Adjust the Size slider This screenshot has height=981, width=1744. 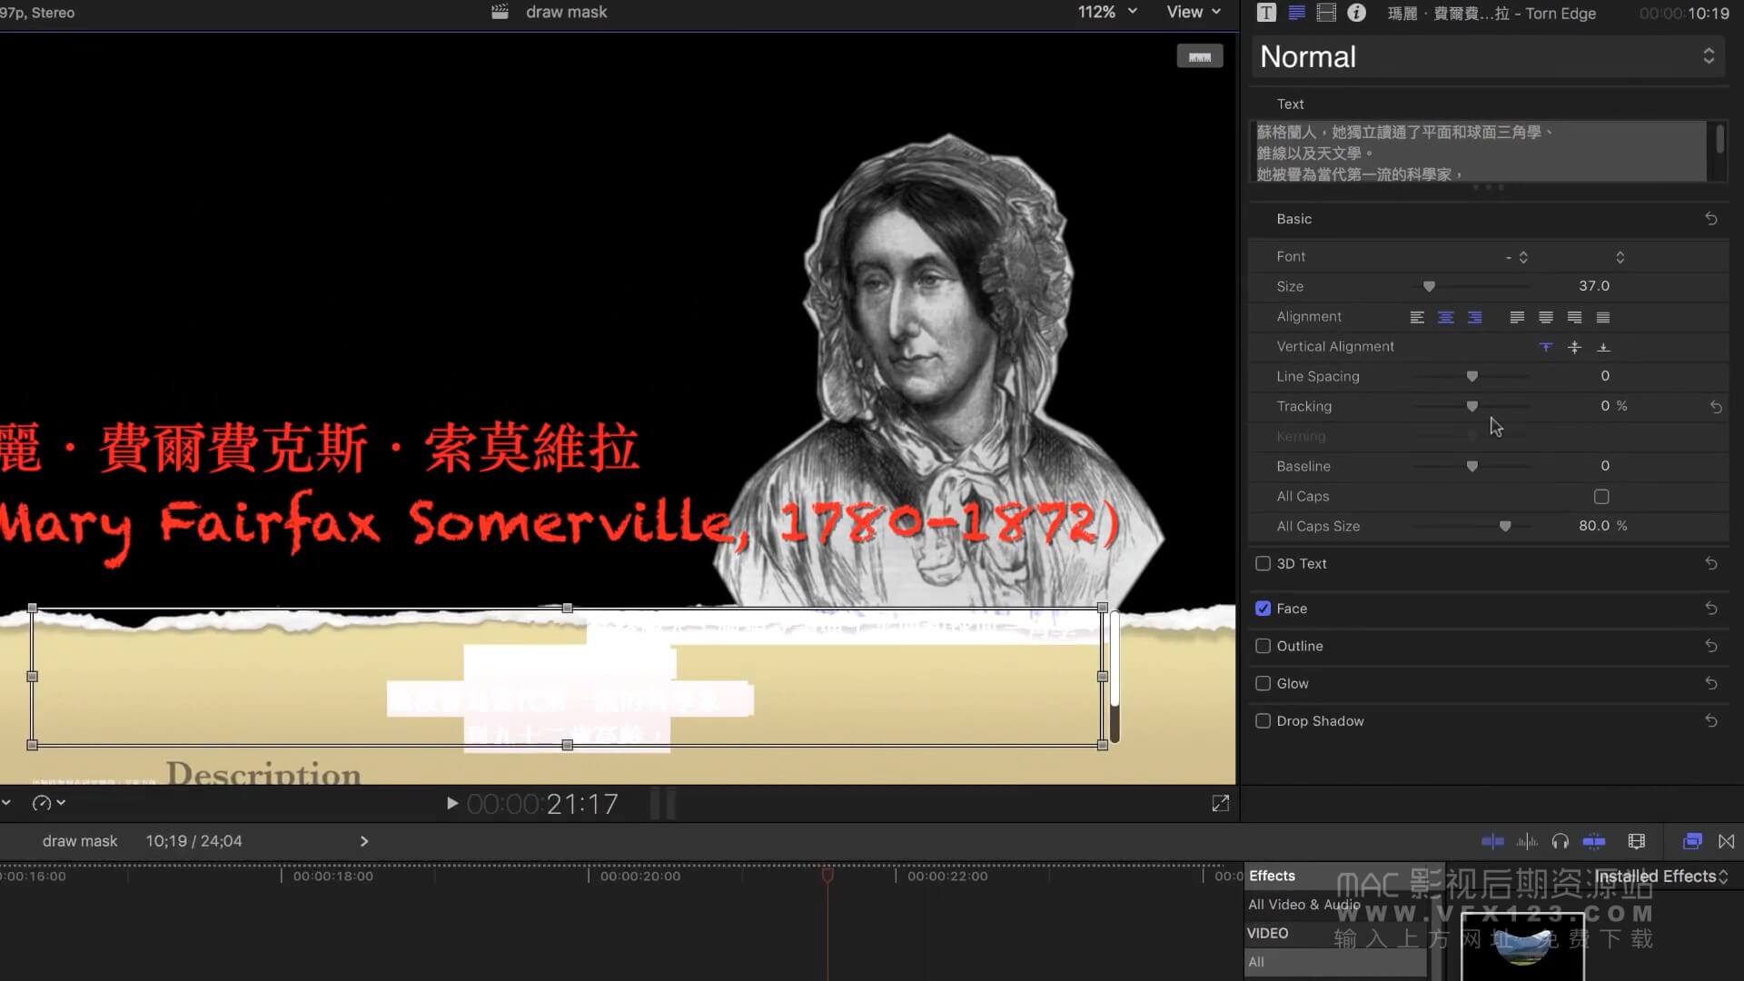pyautogui.click(x=1429, y=287)
